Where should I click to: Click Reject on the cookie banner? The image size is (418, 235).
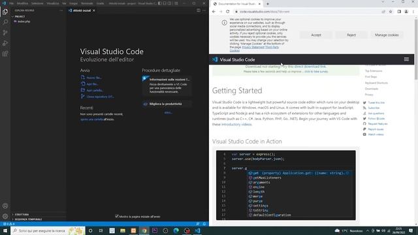coord(351,35)
